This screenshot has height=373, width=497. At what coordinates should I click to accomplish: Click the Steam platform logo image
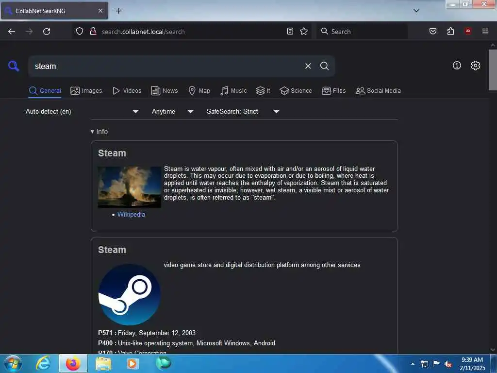click(x=129, y=294)
